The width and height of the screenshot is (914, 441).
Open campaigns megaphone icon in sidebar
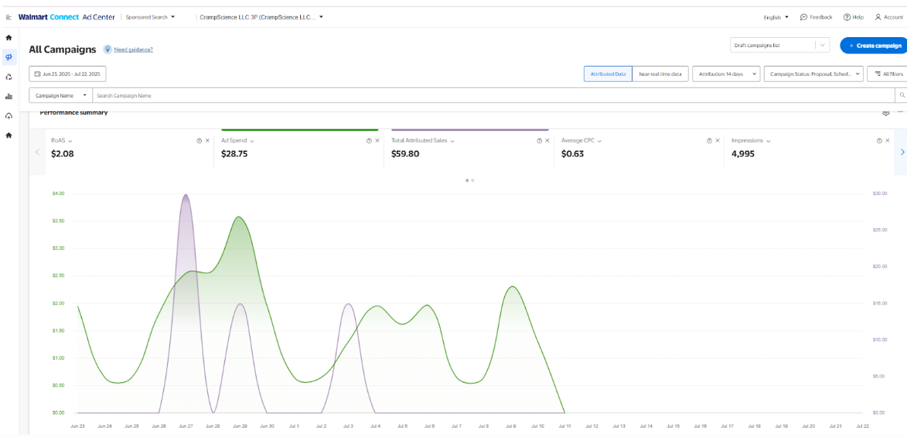point(9,57)
